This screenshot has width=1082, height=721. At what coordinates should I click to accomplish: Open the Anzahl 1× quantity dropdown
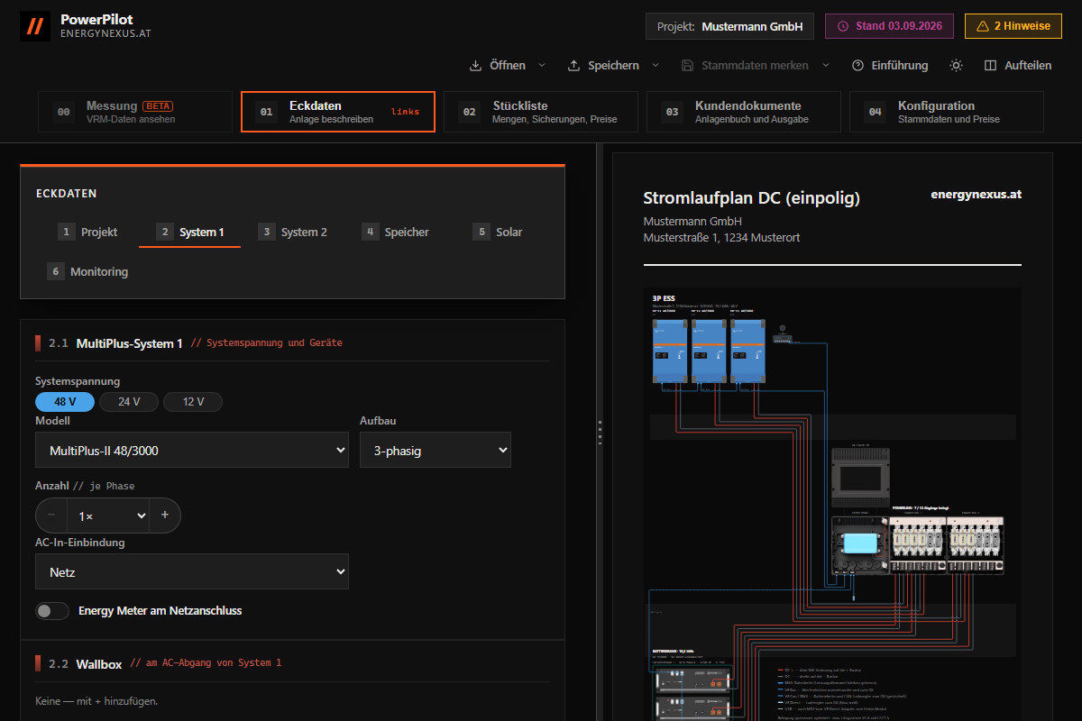pyautogui.click(x=108, y=516)
